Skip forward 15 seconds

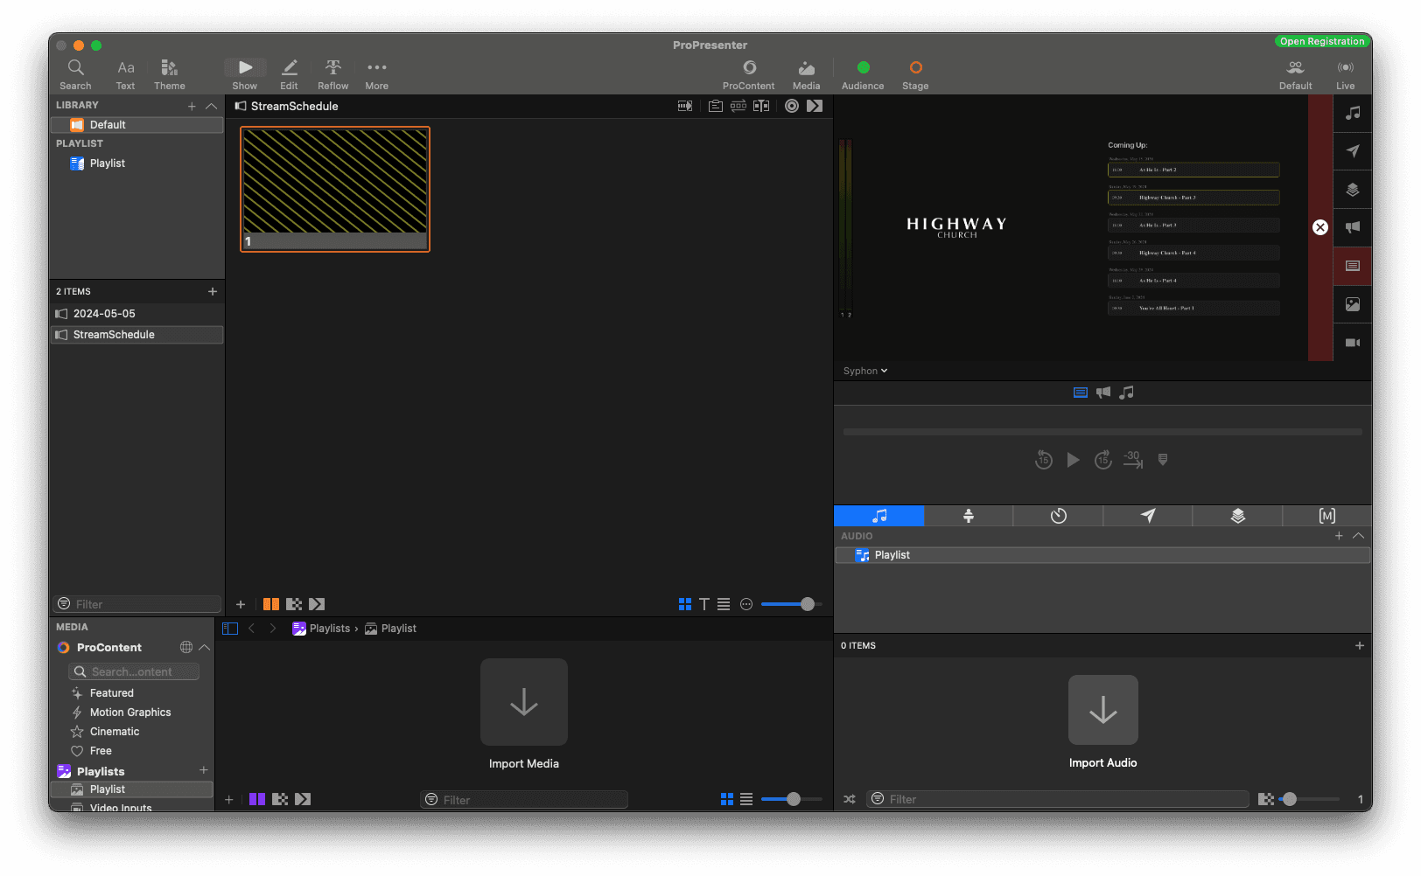click(1103, 460)
